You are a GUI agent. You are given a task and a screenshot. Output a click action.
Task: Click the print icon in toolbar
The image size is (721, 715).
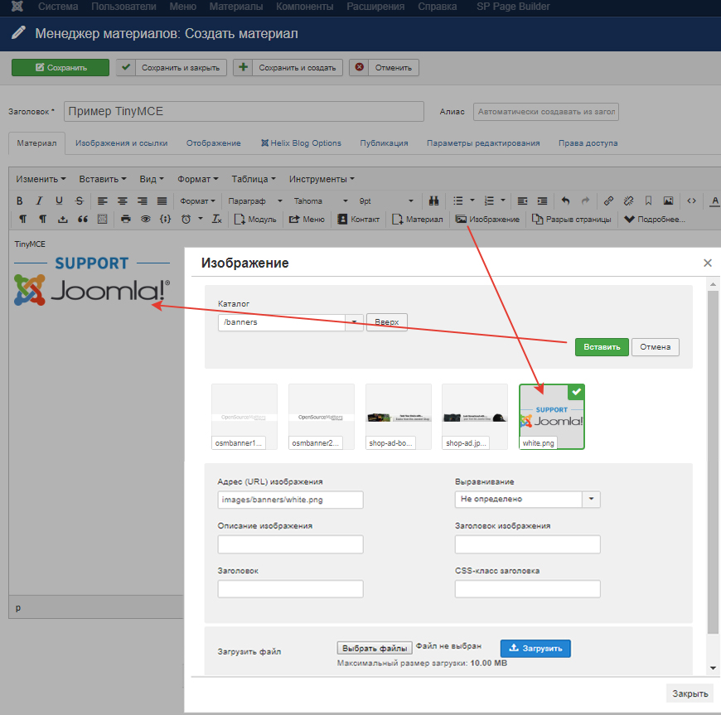tap(126, 220)
